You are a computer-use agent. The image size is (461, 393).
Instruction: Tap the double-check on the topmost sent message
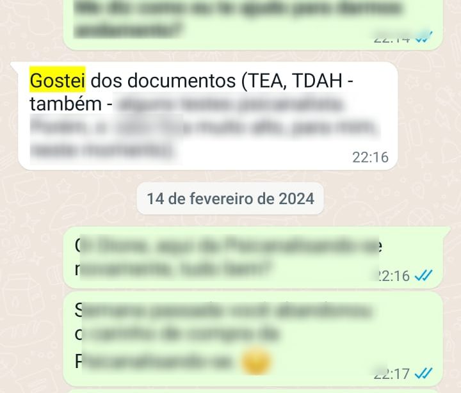tap(423, 37)
